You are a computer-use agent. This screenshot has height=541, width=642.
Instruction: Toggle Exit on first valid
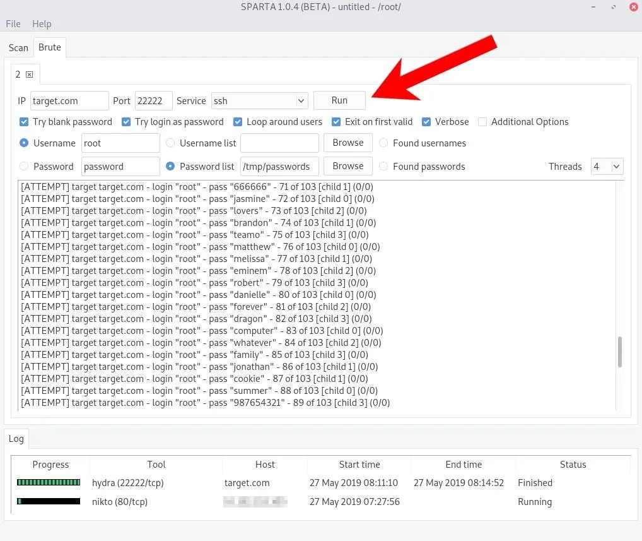(x=336, y=122)
